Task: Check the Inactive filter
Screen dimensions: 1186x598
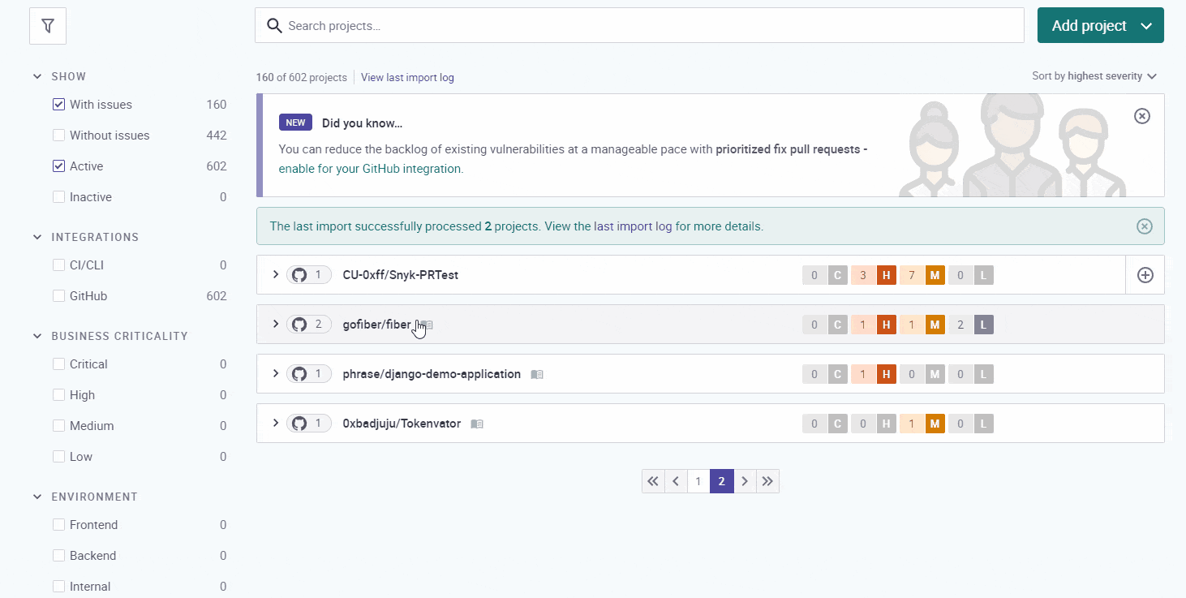Action: point(58,197)
